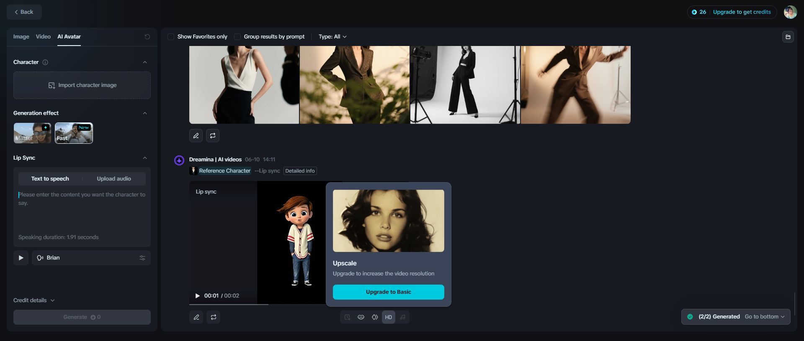Collapse the Character section
The height and width of the screenshot is (341, 804).
pos(145,62)
